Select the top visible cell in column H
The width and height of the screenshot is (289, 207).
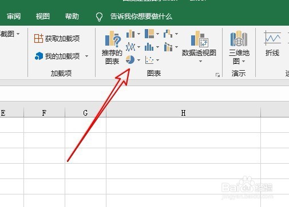pos(183,125)
